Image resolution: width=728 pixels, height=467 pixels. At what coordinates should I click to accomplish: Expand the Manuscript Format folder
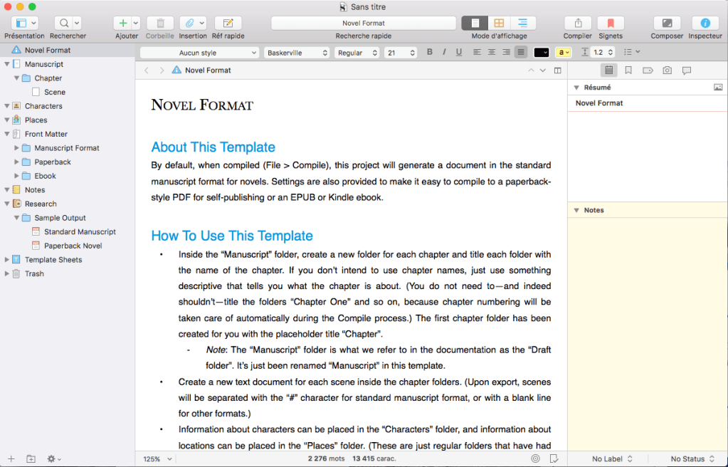(x=16, y=148)
